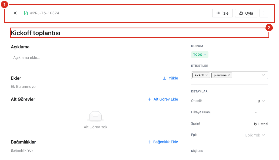279x160 pixels.
Task: Click the kickoff label tag text
Action: point(200,75)
